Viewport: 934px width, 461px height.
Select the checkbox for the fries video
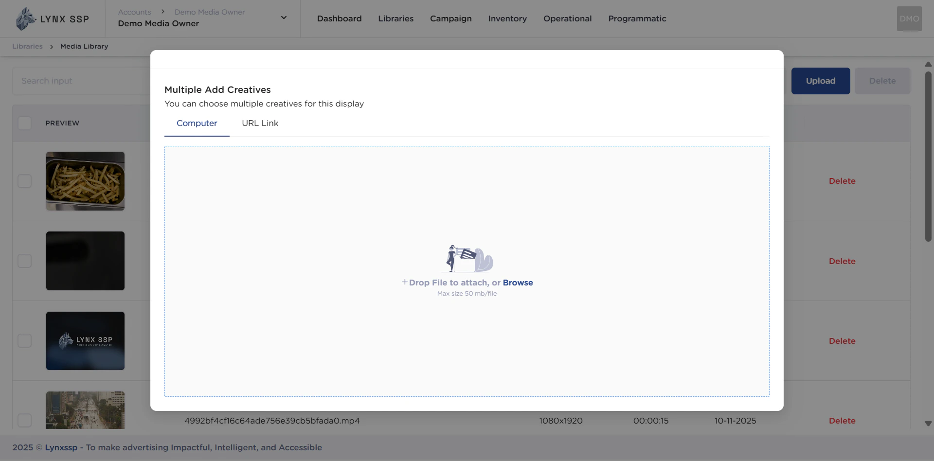(x=24, y=181)
